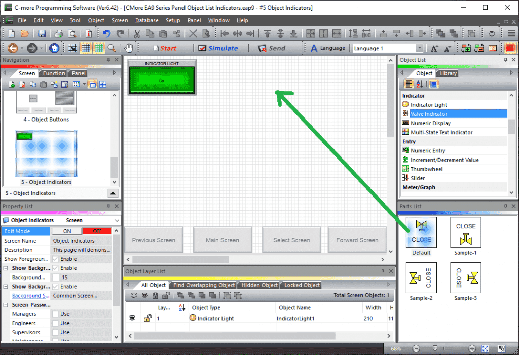Screen dimensions: 519x355
Task: Open the Object List panel menu arrow
Action: (511, 73)
